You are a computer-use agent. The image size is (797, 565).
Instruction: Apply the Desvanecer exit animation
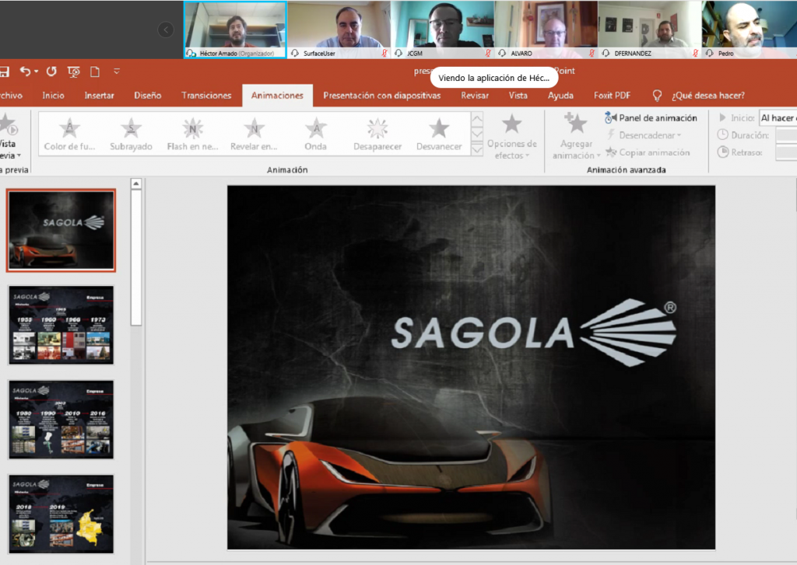[x=439, y=134]
